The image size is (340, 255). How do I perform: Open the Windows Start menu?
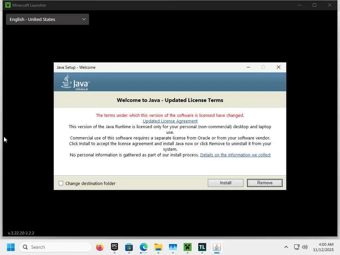[x=11, y=247]
